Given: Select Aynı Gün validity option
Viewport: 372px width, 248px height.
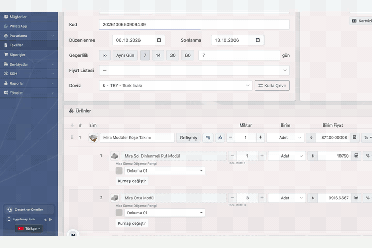Looking at the screenshot, I should click(125, 55).
